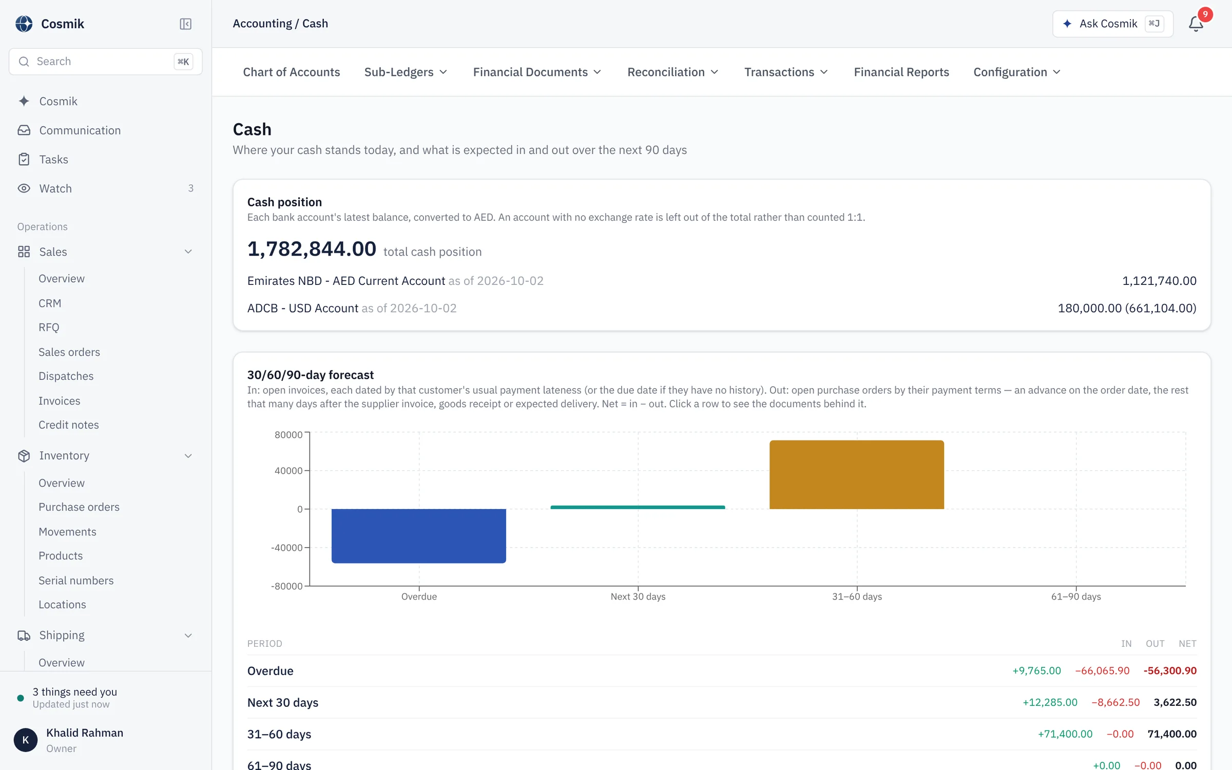Collapse the sidebar with the panel icon

tap(185, 24)
